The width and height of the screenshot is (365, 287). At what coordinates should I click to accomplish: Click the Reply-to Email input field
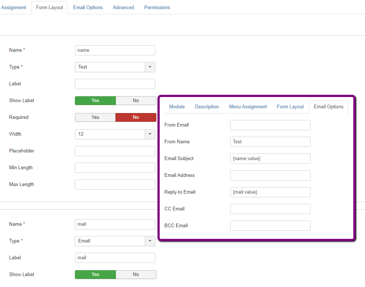click(270, 192)
